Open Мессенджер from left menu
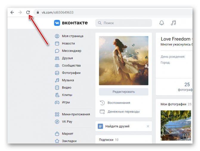Screen dimensions: 200x151 72,51
